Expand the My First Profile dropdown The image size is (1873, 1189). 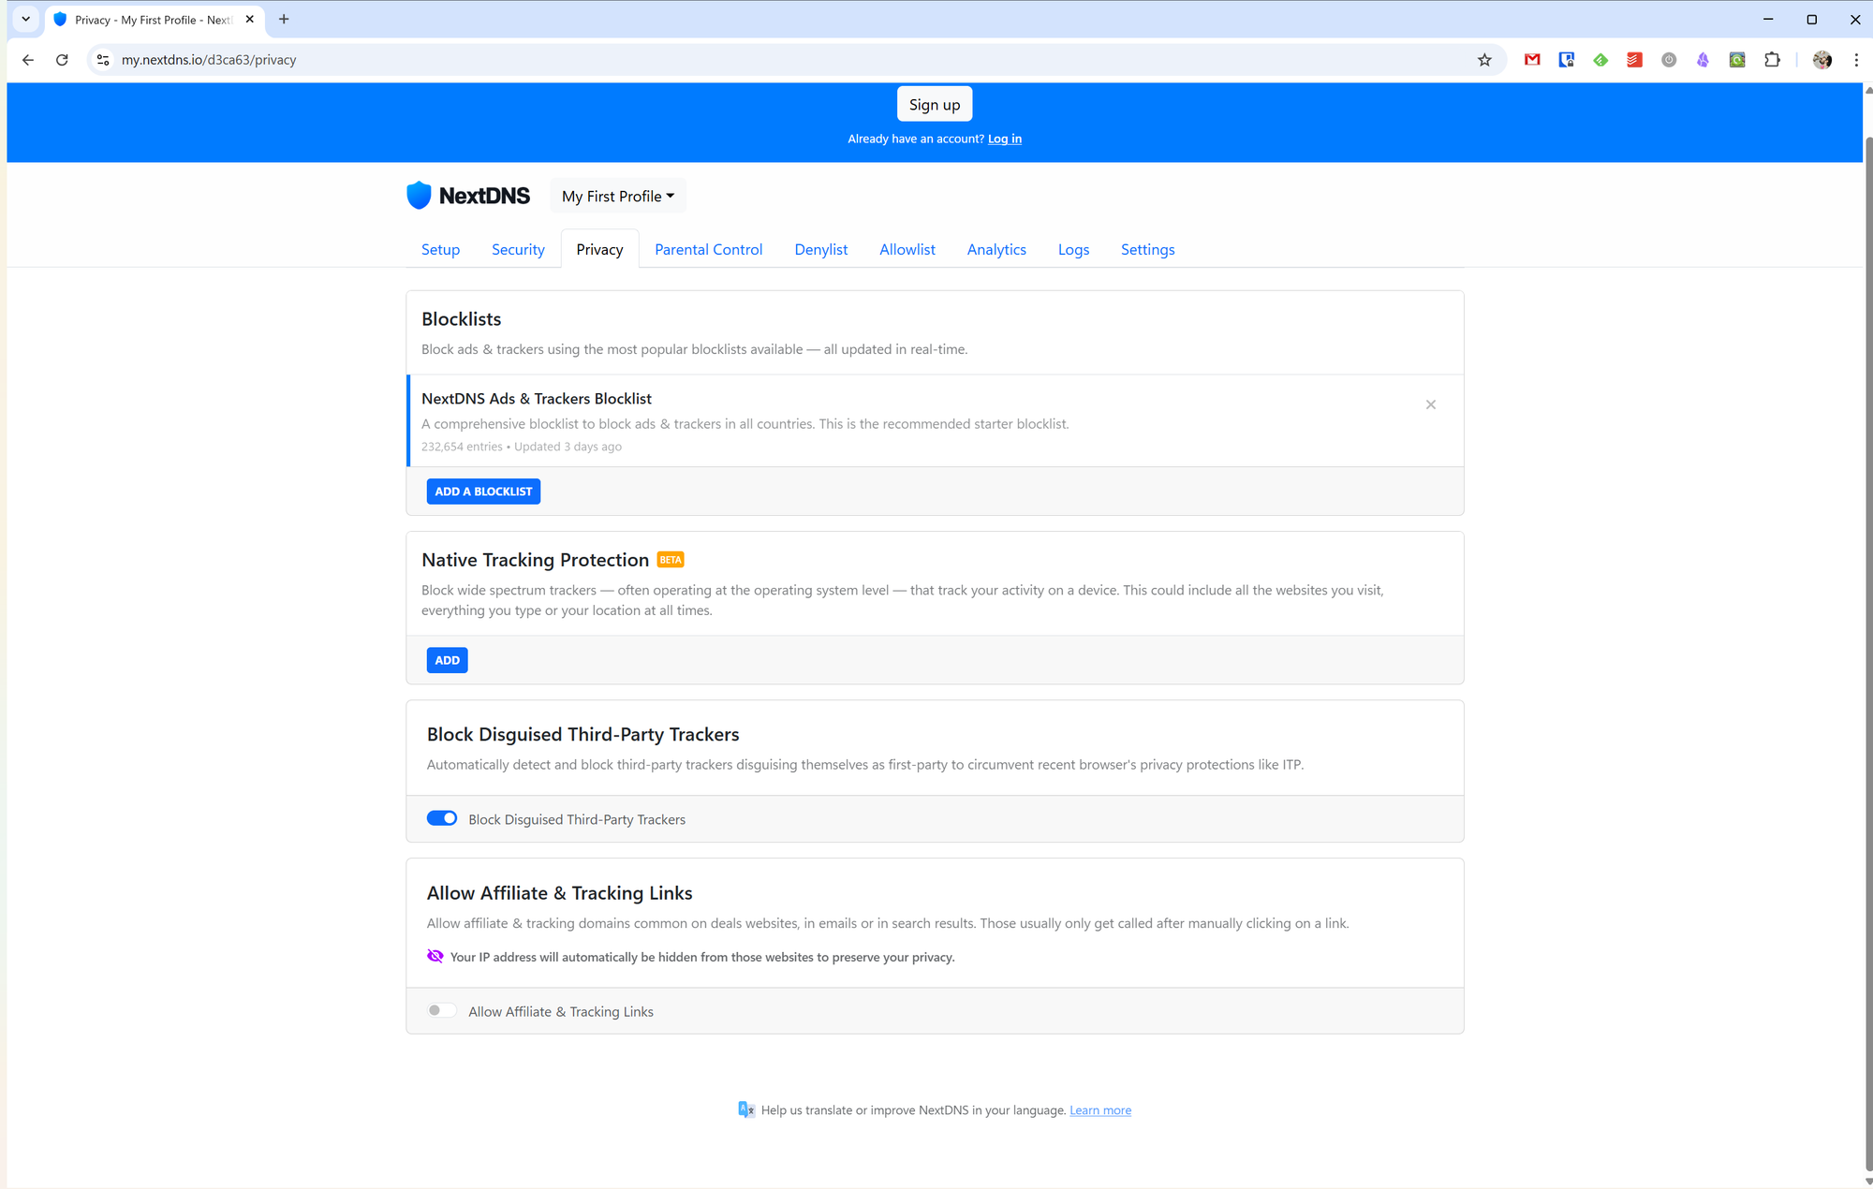tap(618, 196)
